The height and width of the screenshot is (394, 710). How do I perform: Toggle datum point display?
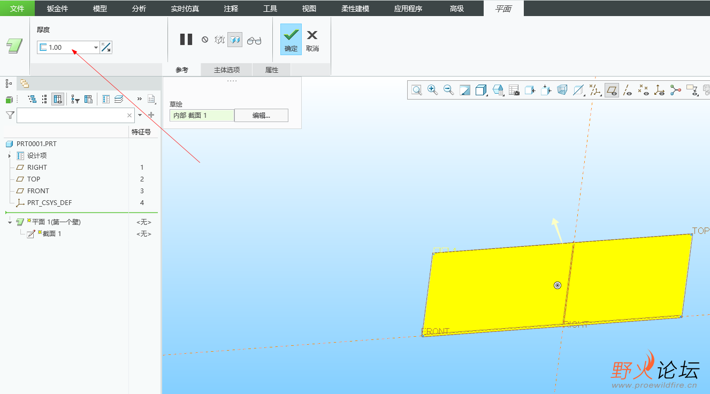[644, 90]
